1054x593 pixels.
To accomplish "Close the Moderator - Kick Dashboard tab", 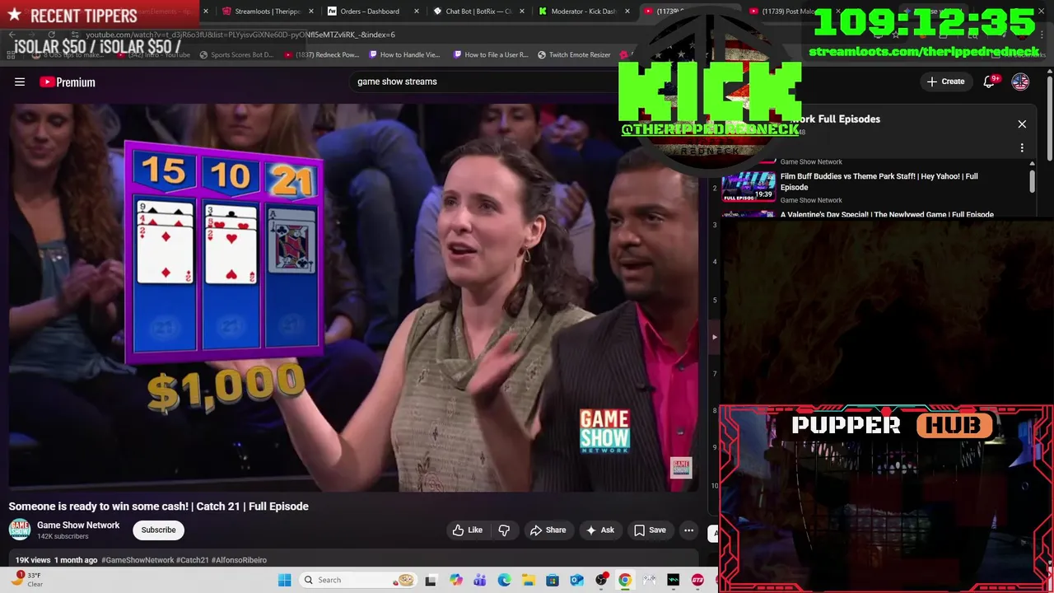I will pyautogui.click(x=628, y=12).
